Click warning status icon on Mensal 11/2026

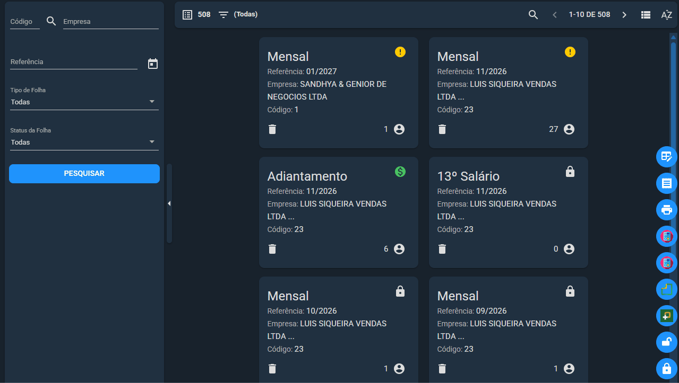[570, 52]
